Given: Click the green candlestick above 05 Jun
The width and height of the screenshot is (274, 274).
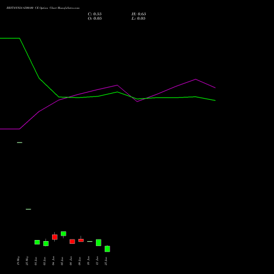Looking at the screenshot, I should point(64,234).
